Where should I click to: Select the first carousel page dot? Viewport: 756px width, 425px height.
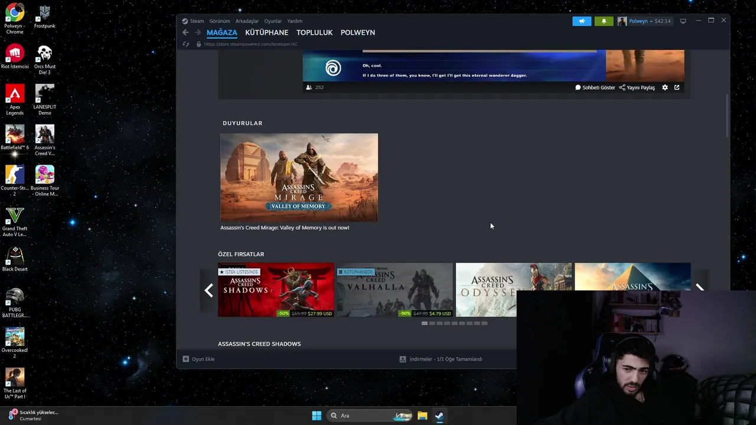425,323
